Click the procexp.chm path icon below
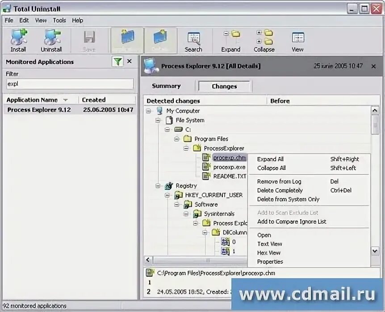 150,273
